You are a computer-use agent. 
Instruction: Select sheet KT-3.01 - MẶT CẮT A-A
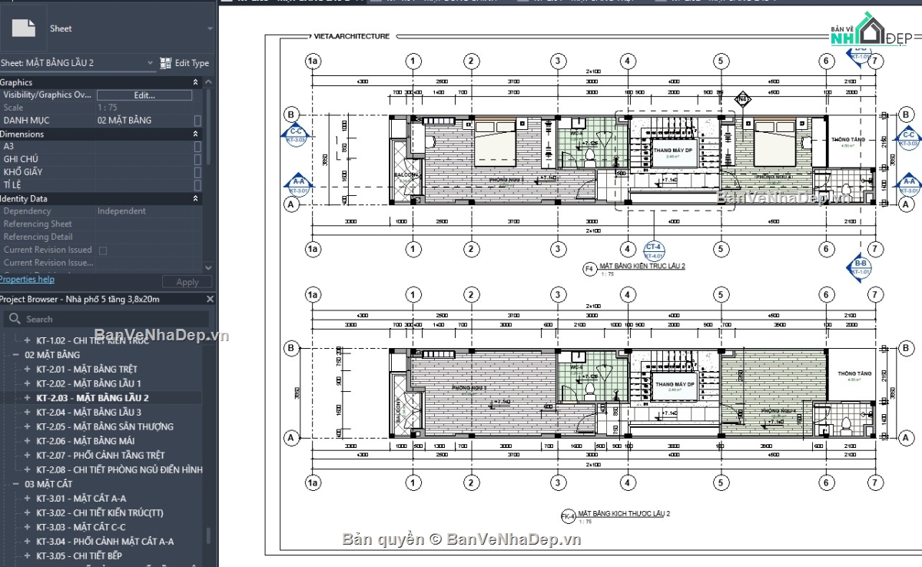(81, 499)
